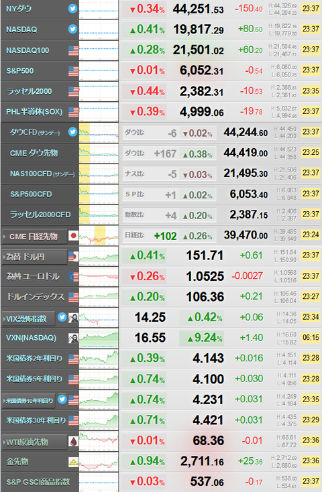Open the NASDAQ index link

[x=21, y=29]
